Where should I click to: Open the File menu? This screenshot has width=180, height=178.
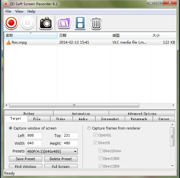(8, 12)
